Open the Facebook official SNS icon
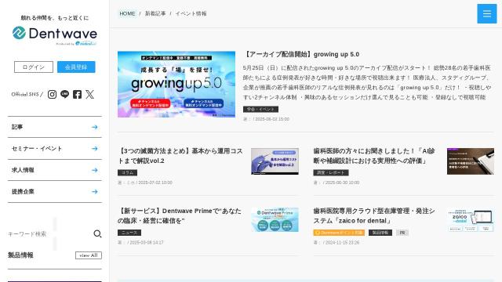 pos(77,94)
